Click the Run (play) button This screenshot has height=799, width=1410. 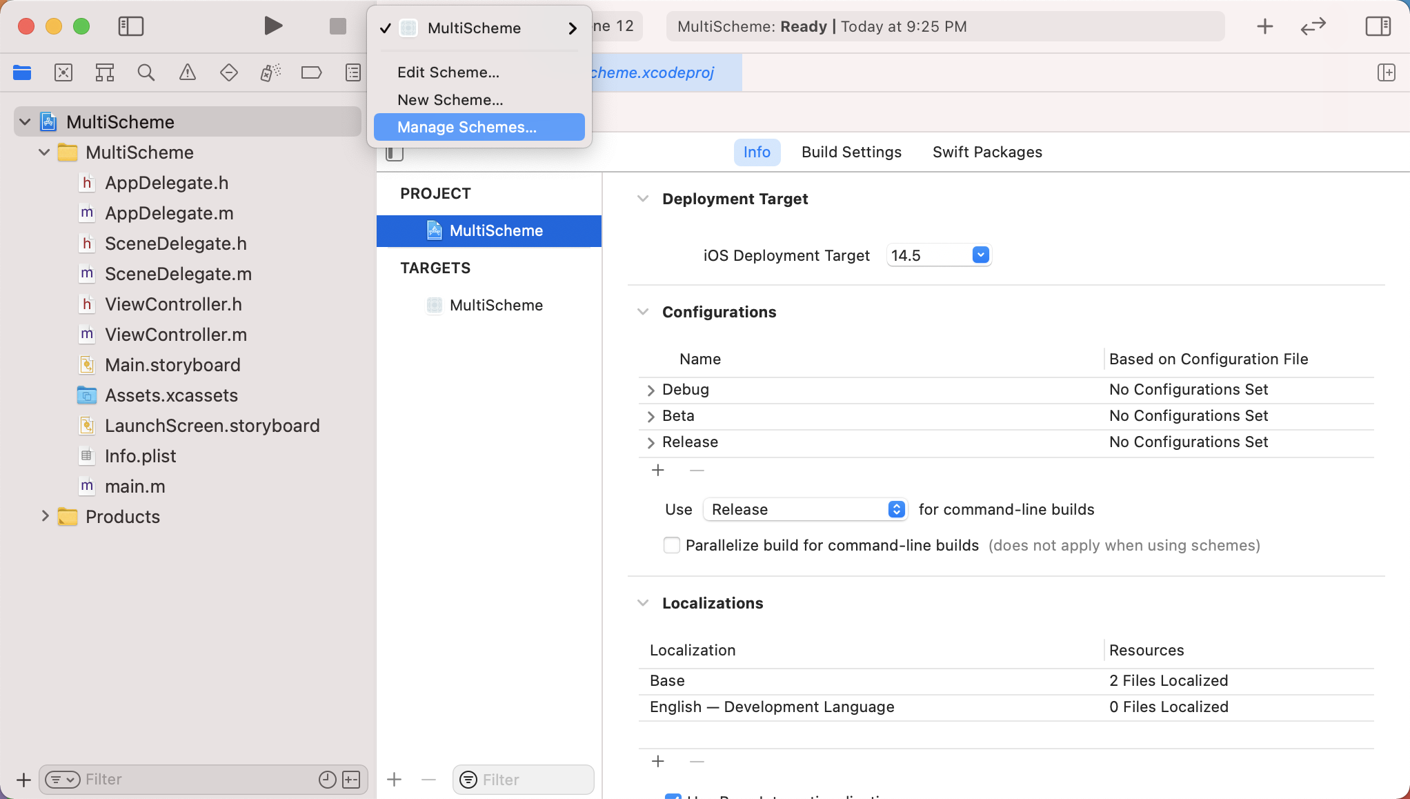(x=273, y=26)
